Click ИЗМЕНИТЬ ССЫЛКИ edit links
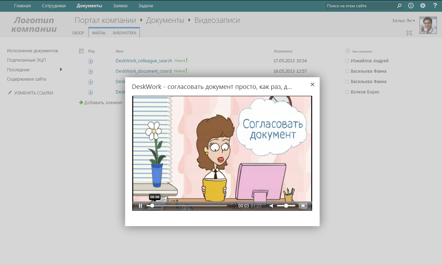 [30, 93]
